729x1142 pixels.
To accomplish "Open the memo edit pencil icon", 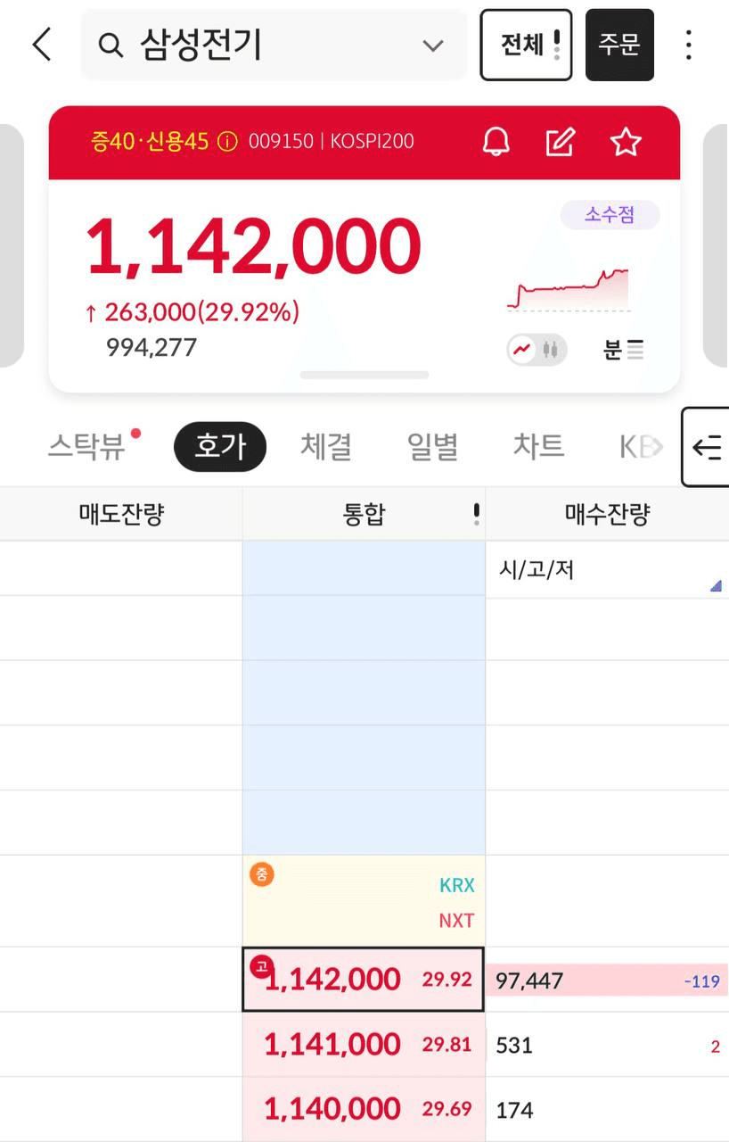I will click(x=561, y=142).
